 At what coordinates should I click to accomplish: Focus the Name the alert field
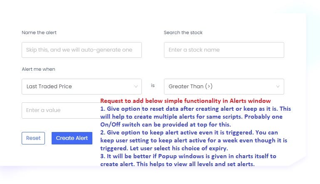(82, 50)
